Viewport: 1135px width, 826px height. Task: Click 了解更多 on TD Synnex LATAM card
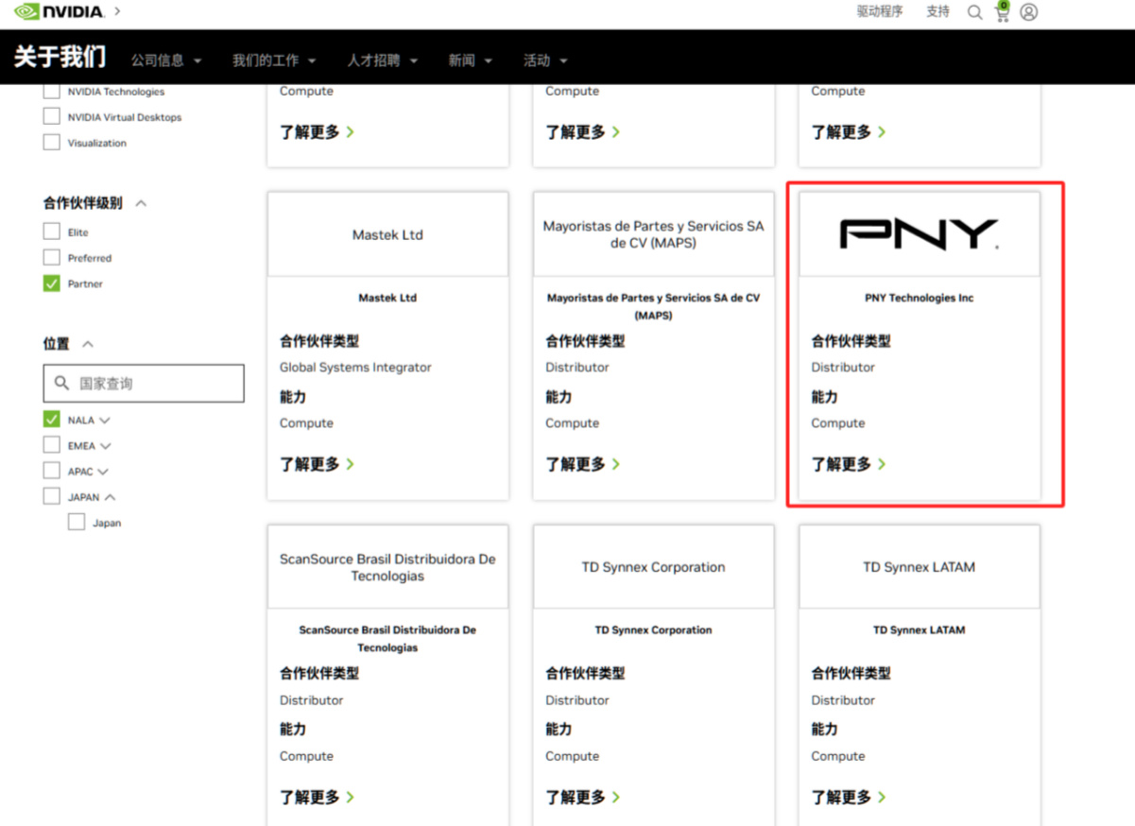(849, 797)
